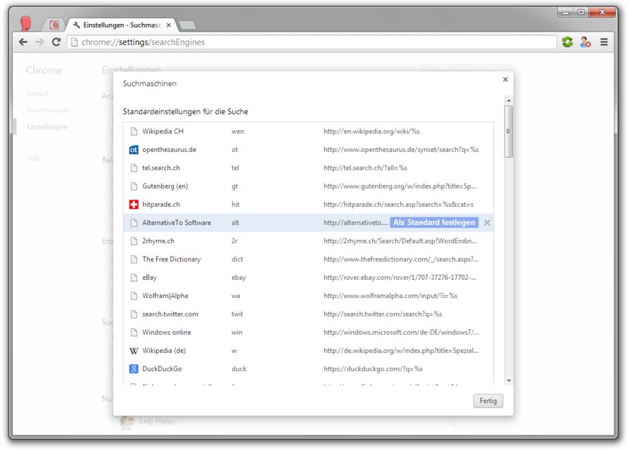The width and height of the screenshot is (629, 450).
Task: Click the hitparade.ch Swiss flag favicon
Action: 134,205
